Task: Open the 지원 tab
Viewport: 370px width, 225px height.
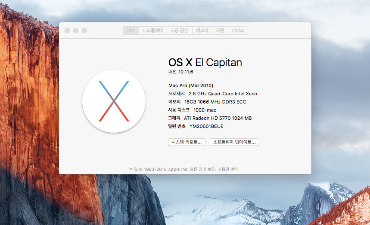Action: 220,30
